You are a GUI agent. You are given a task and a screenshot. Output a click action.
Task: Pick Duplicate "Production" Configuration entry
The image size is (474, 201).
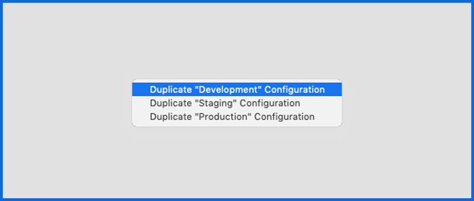237,116
